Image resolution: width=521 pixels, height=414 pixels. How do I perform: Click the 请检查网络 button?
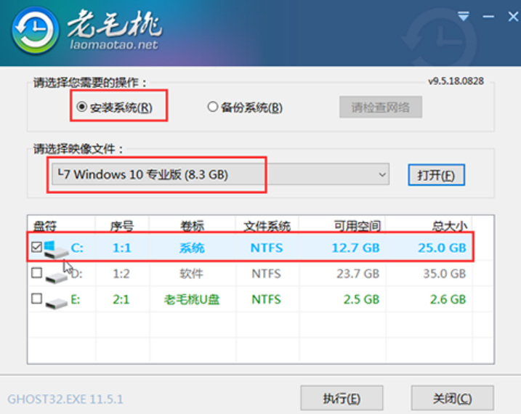[381, 107]
